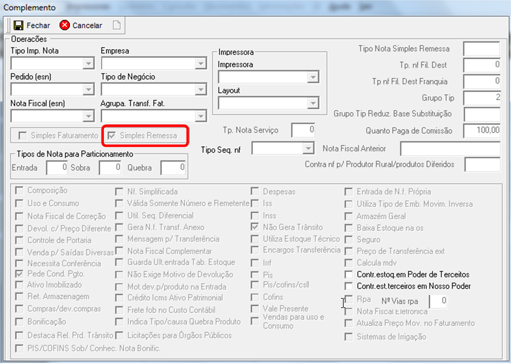Toggle the Uso e Consumo checkbox
The width and height of the screenshot is (511, 364).
point(19,203)
